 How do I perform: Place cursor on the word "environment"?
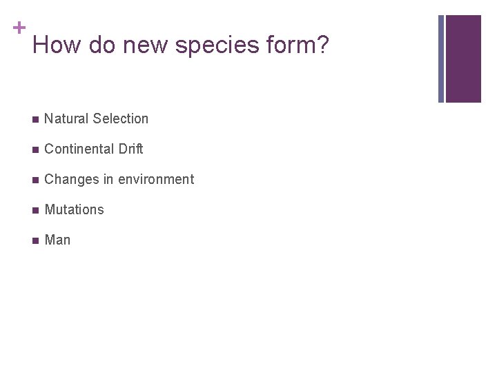[156, 179]
